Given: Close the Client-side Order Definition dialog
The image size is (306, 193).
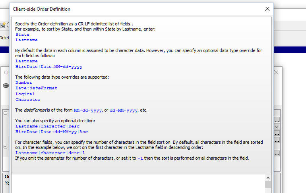Looking at the screenshot, I should 267,9.
